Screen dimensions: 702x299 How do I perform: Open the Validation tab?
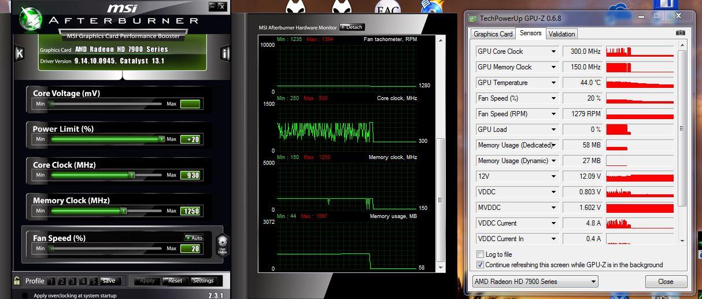coord(561,34)
